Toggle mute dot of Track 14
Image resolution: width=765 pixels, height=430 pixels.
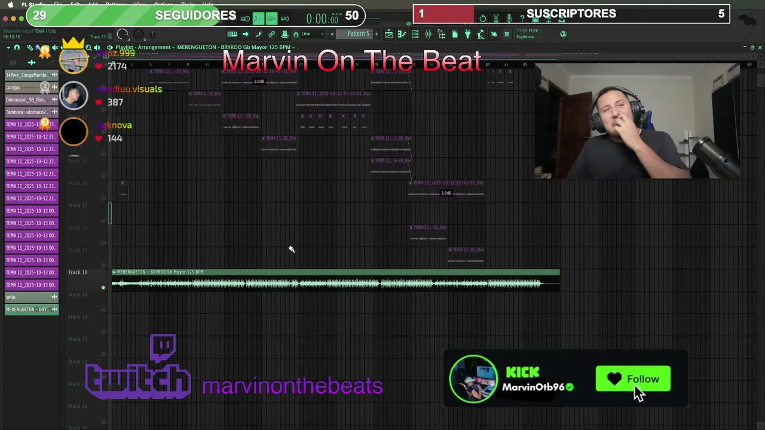click(x=103, y=198)
